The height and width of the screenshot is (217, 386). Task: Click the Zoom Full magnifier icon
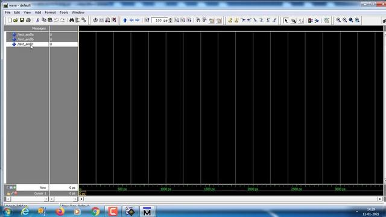click(x=351, y=20)
